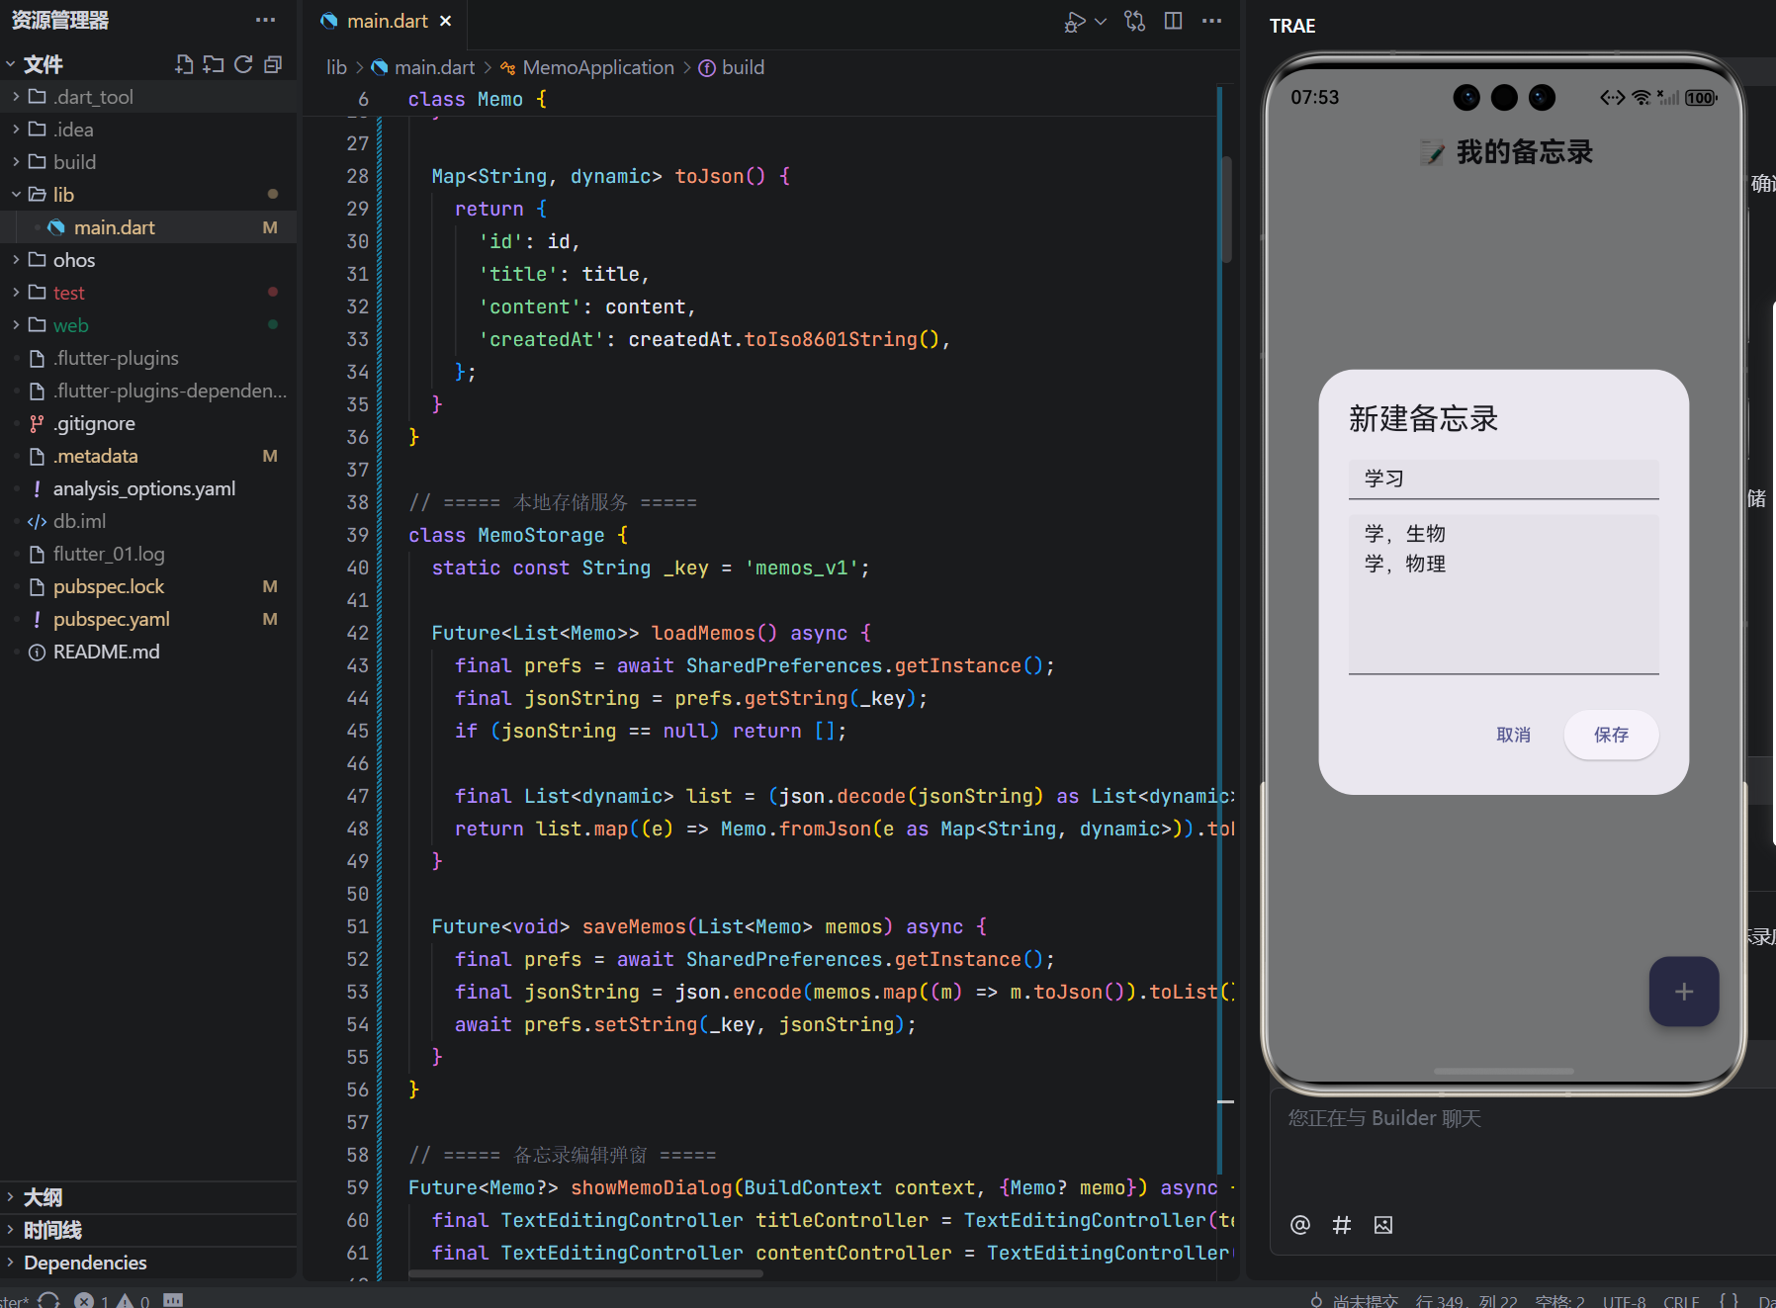Split the editor to the right
The height and width of the screenshot is (1308, 1776).
tap(1173, 21)
